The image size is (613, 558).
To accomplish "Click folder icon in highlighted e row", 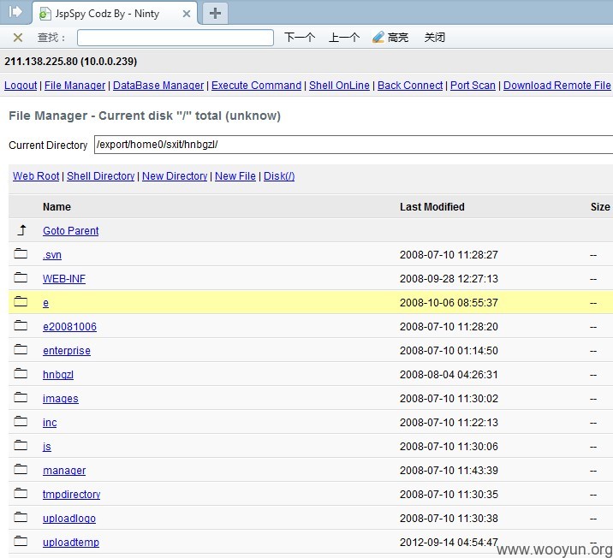I will pyautogui.click(x=21, y=301).
